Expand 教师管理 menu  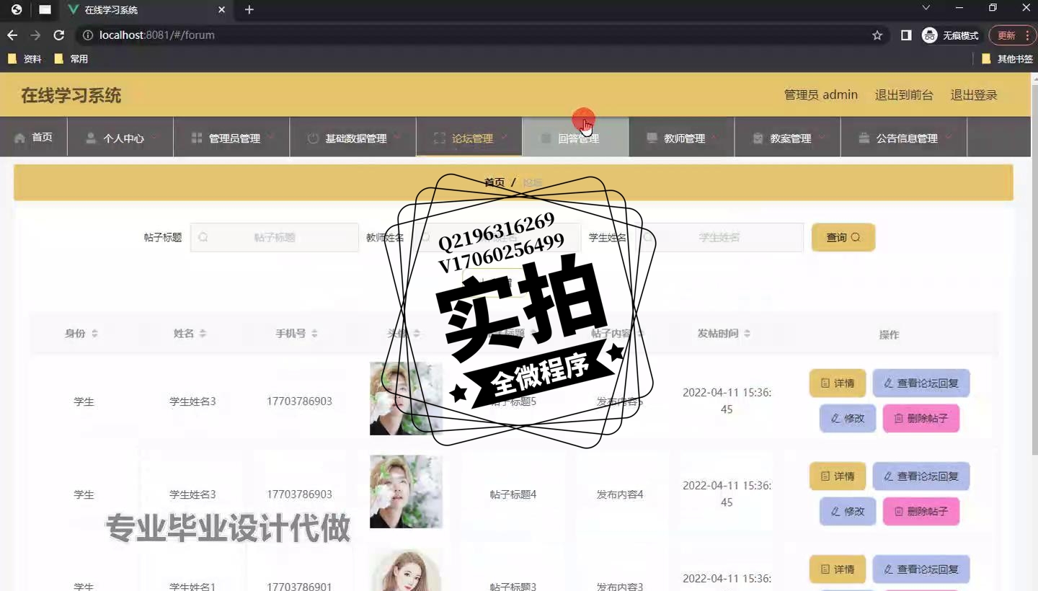(x=681, y=137)
